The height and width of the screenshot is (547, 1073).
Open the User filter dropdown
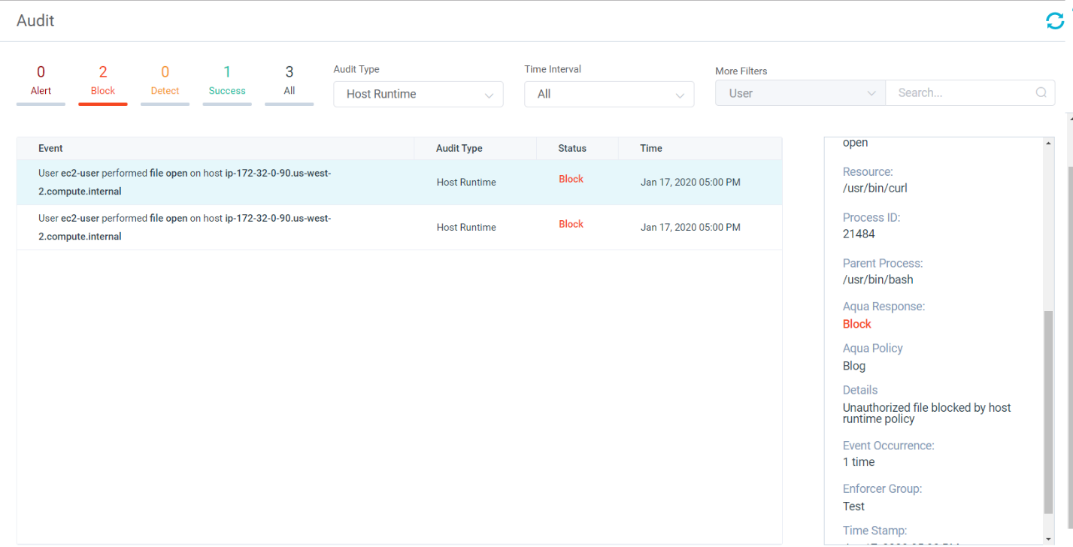[x=800, y=93]
